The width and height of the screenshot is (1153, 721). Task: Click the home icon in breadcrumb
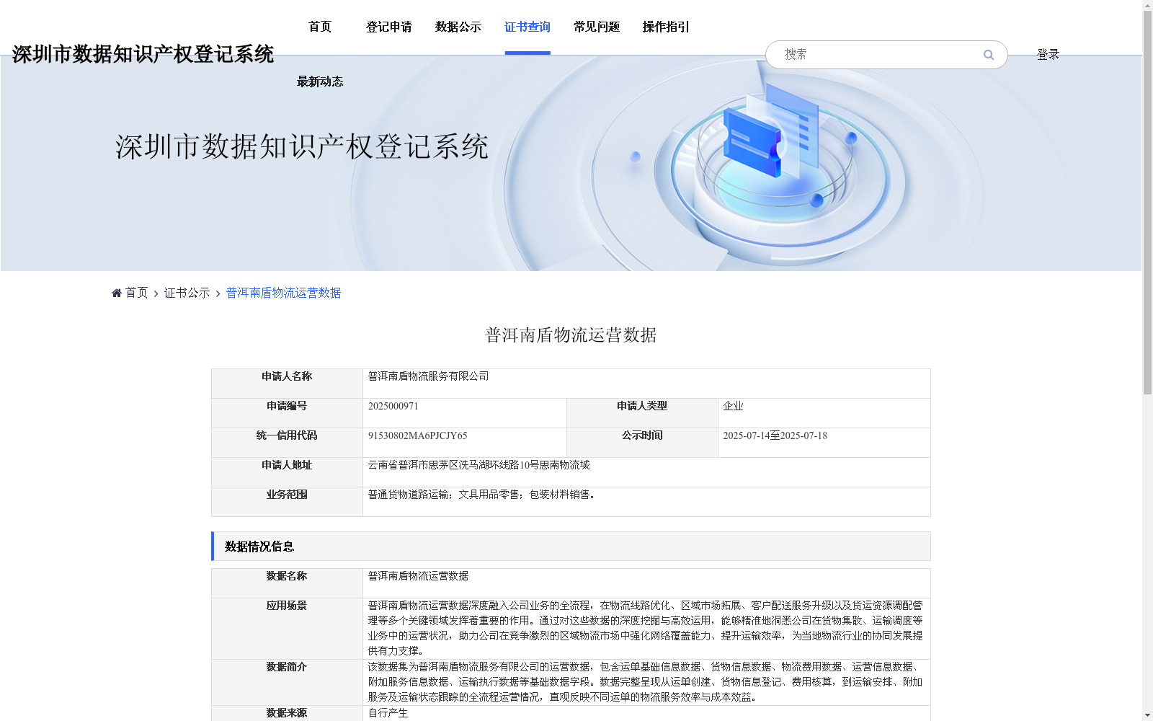[x=117, y=293]
